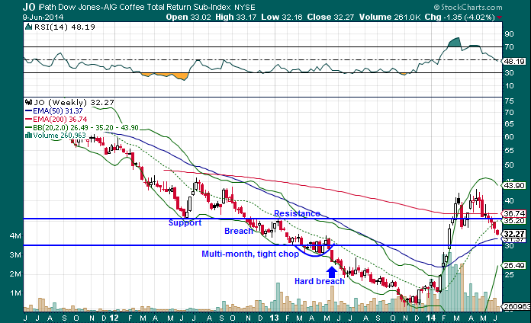The height and width of the screenshot is (323, 531).
Task: Click the Breach annotation label
Action: point(238,231)
